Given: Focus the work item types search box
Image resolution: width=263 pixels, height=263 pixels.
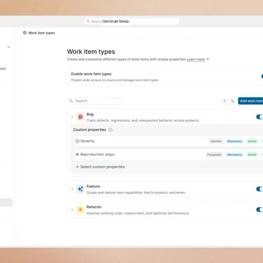Looking at the screenshot, I should 94,101.
